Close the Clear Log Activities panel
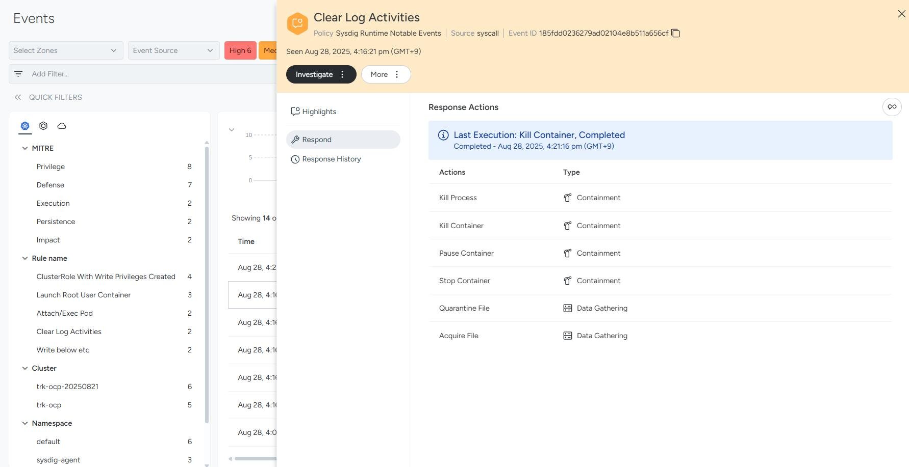Viewport: 909px width, 467px height. click(x=901, y=14)
